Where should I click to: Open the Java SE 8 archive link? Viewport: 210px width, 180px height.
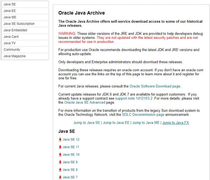click(70, 170)
